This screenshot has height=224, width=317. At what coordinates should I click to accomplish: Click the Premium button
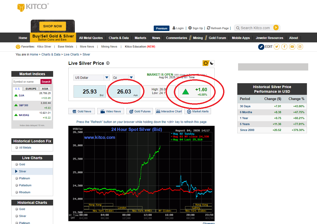(162, 28)
